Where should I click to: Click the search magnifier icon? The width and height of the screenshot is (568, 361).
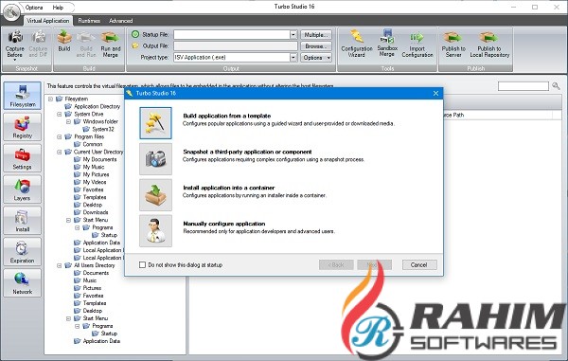556,86
